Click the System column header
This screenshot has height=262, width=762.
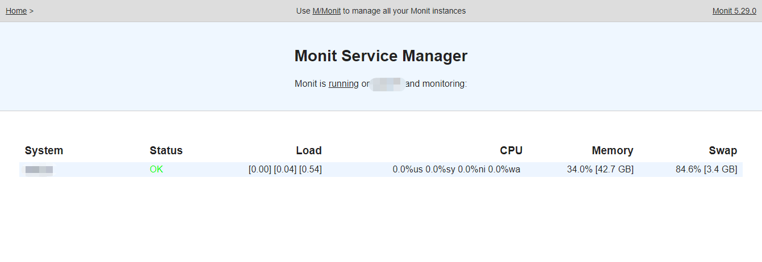(x=44, y=150)
